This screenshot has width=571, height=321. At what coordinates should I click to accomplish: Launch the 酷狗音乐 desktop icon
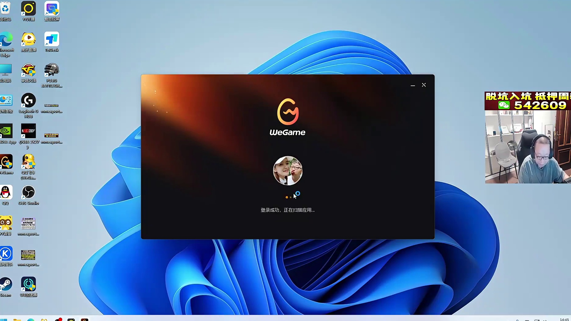pos(6,256)
